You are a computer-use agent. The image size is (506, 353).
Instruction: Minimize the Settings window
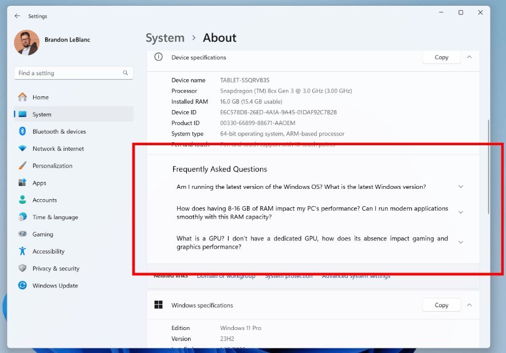[x=441, y=12]
